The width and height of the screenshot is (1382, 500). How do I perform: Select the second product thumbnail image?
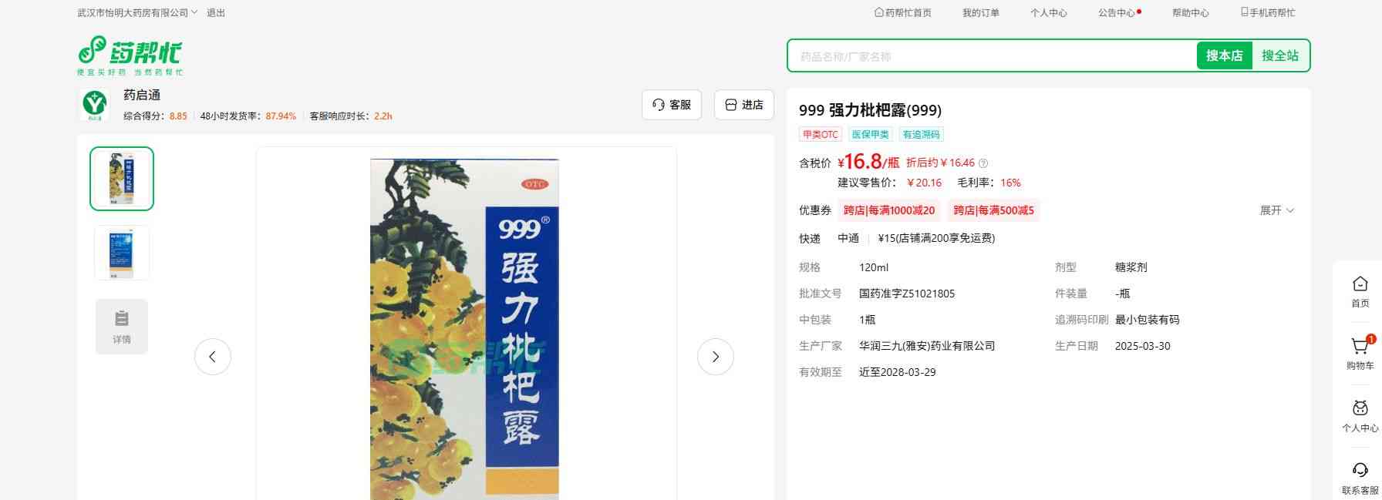(122, 253)
